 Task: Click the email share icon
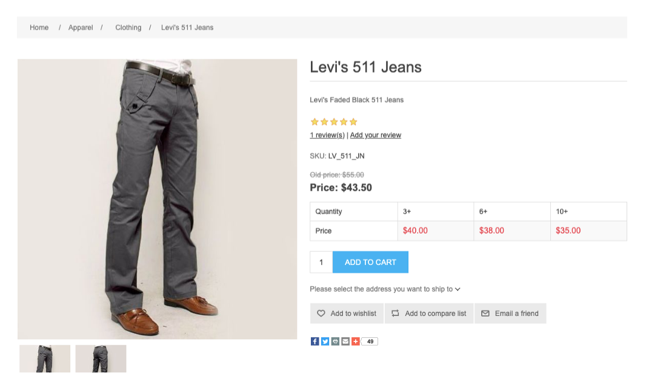click(345, 342)
